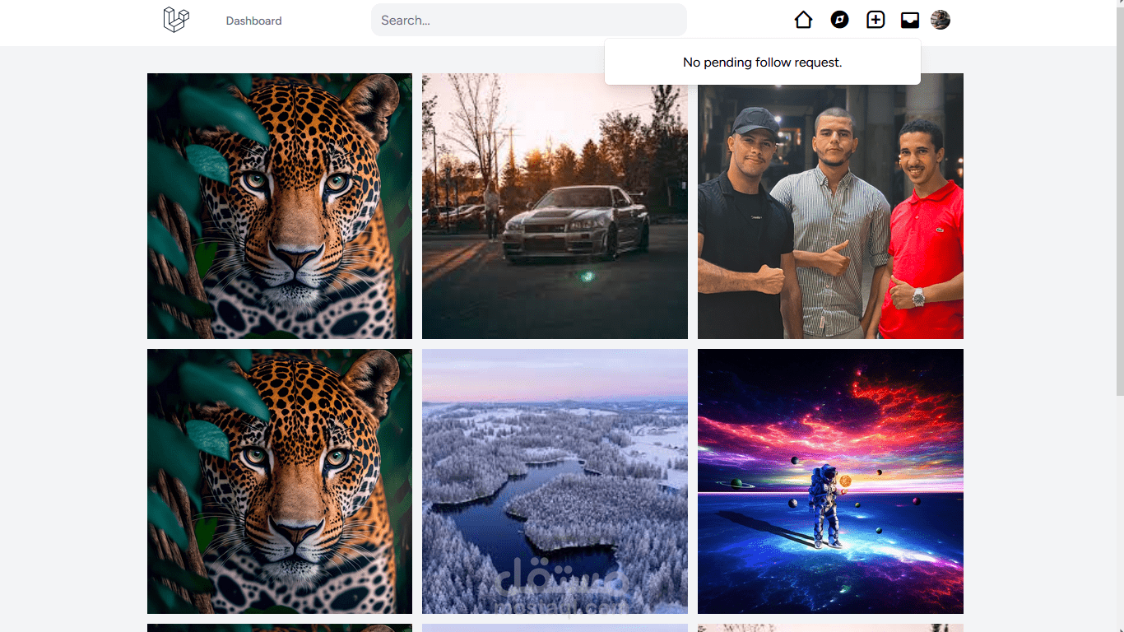This screenshot has height=632, width=1124.
Task: Open the astronaut galaxy photo
Action: (x=830, y=481)
